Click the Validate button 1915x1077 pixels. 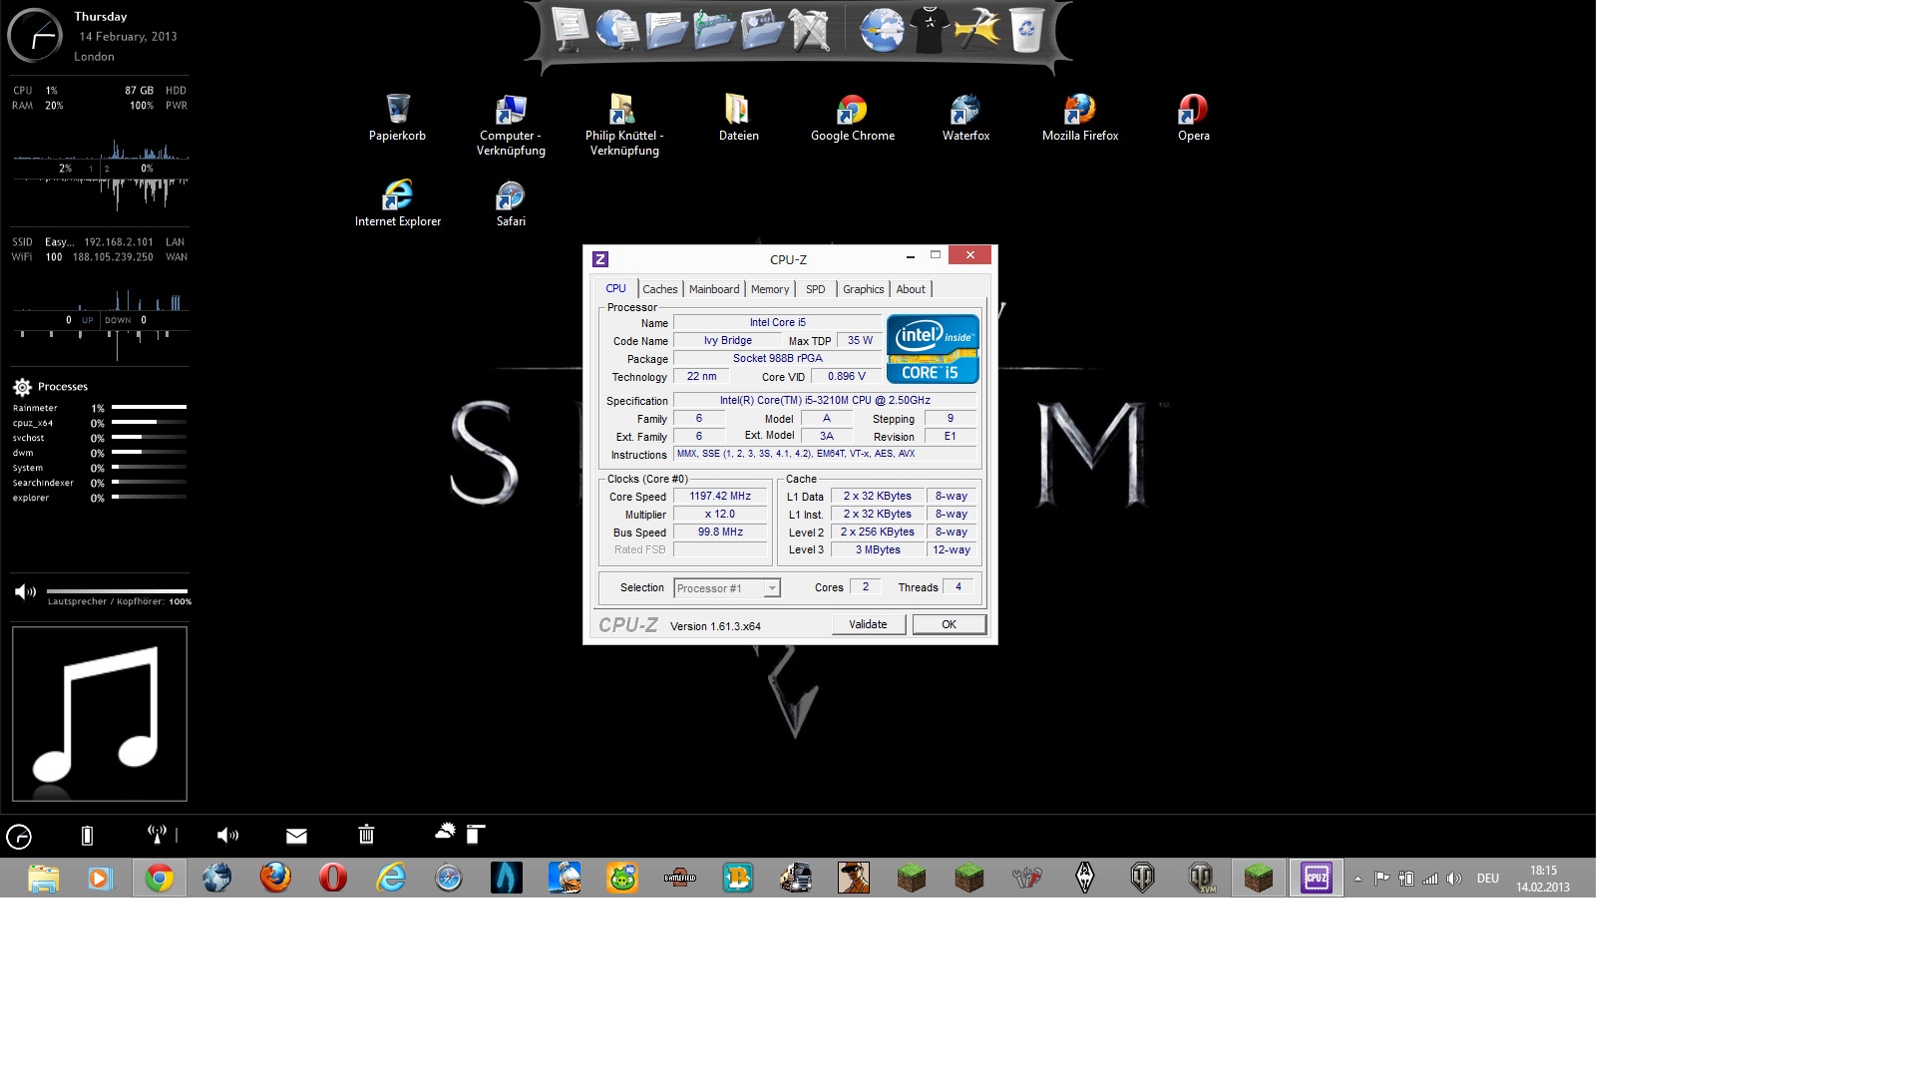868,624
